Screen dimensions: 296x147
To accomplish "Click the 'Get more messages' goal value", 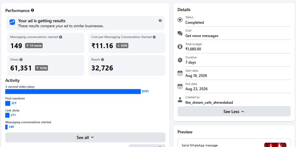I will coord(202,36).
